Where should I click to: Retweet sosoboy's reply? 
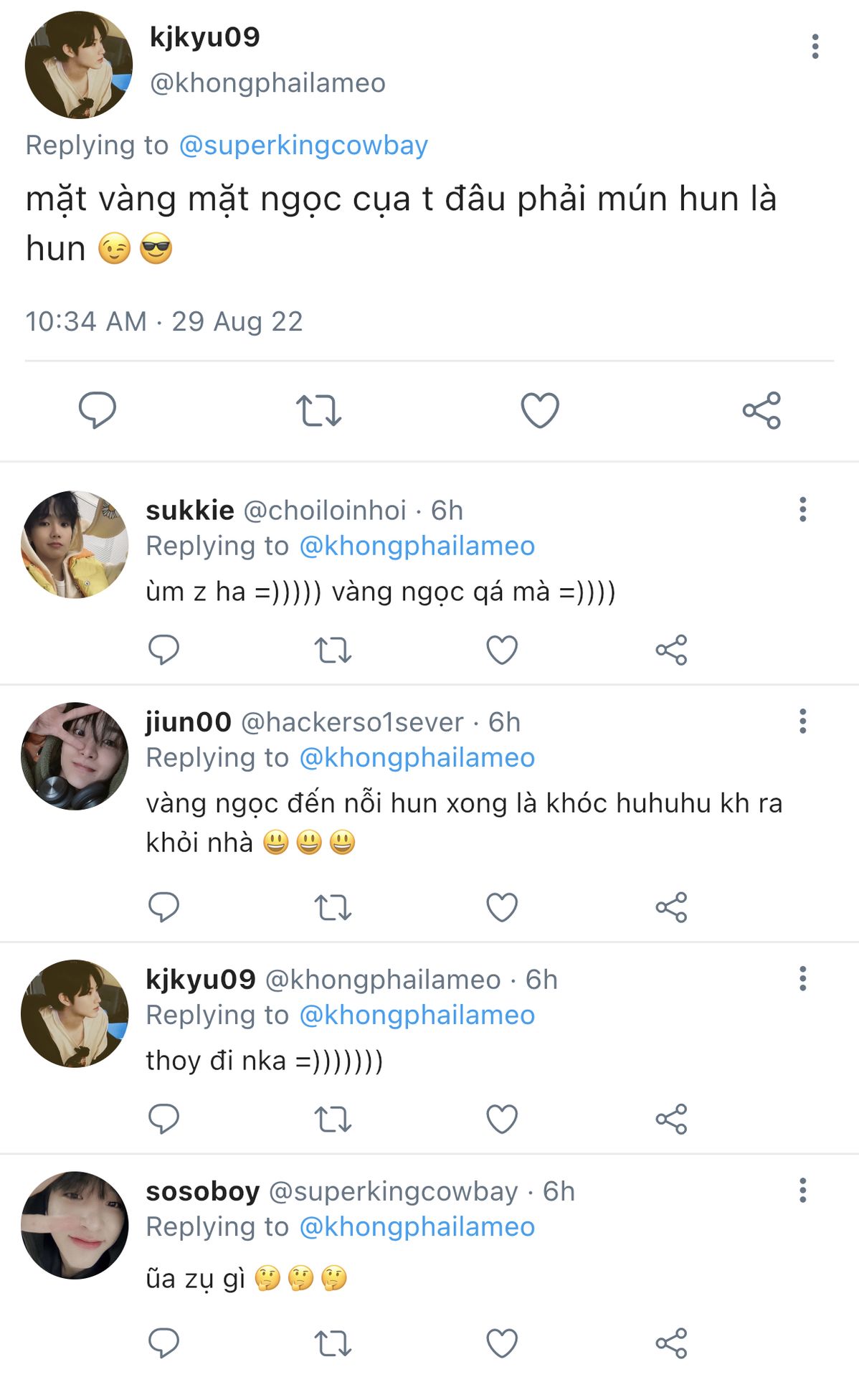click(333, 1343)
